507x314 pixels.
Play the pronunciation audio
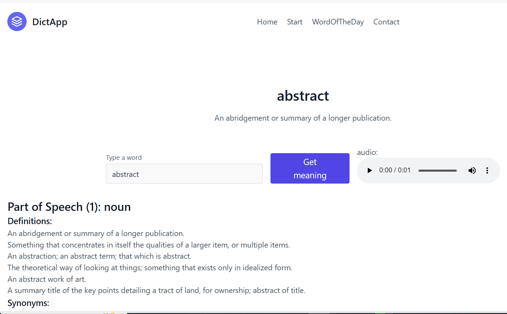coord(369,171)
